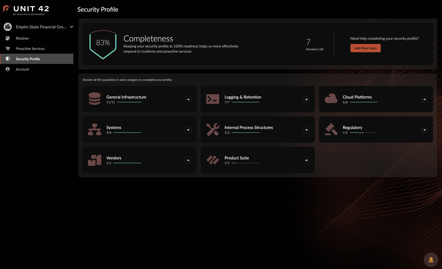The width and height of the screenshot is (442, 269).
Task: Open the notification bell in corner
Action: [x=431, y=260]
